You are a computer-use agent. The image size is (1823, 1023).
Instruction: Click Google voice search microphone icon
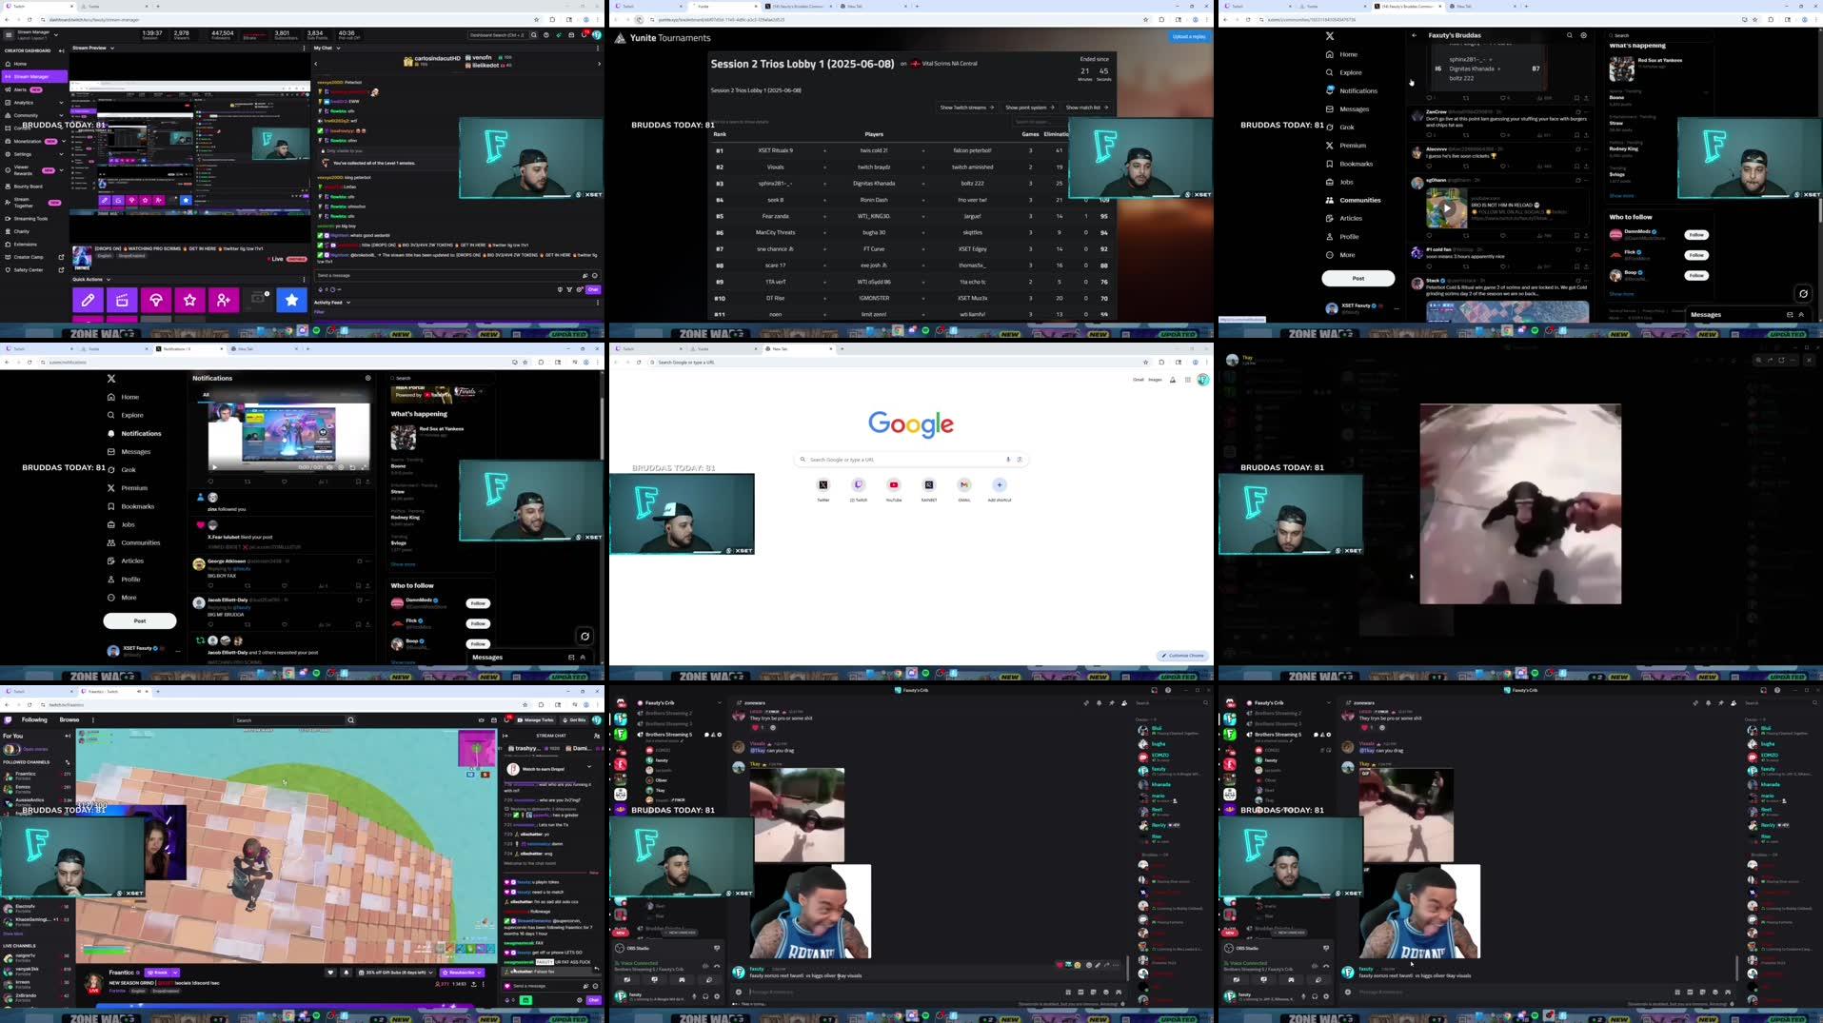[1008, 460]
